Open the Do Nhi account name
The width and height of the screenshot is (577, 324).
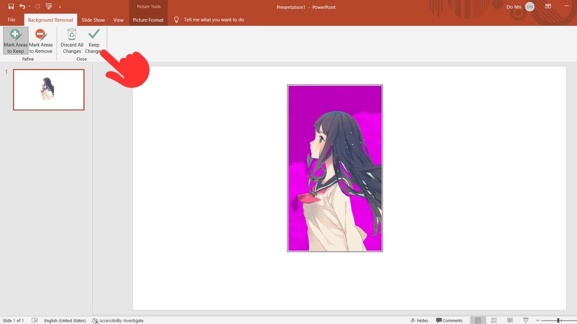[x=514, y=7]
